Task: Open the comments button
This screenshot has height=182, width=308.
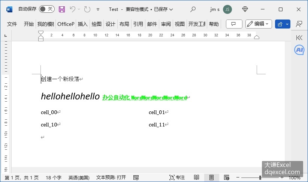Action: pos(234,24)
